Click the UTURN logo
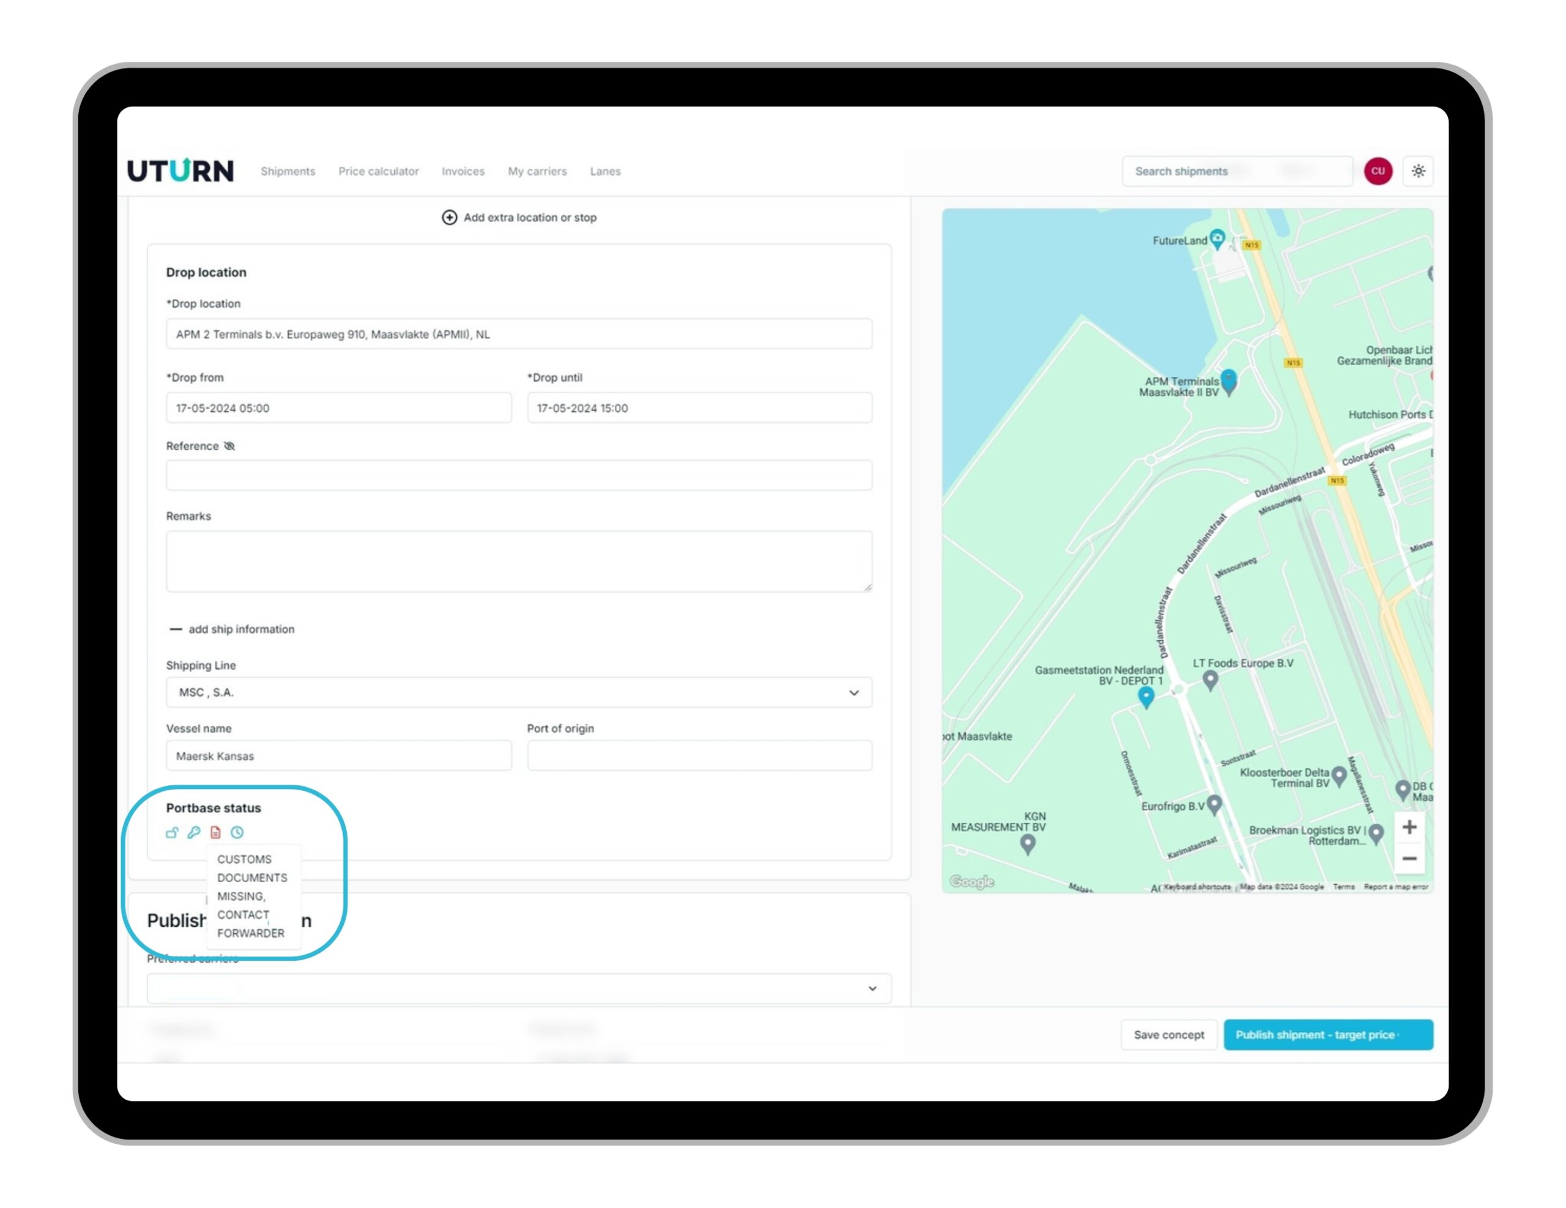 tap(180, 171)
